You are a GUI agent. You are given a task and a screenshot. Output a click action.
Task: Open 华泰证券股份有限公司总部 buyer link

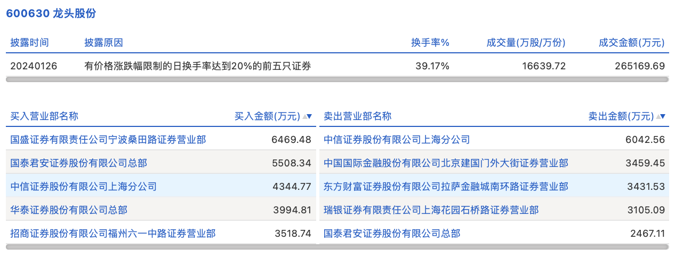point(69,210)
